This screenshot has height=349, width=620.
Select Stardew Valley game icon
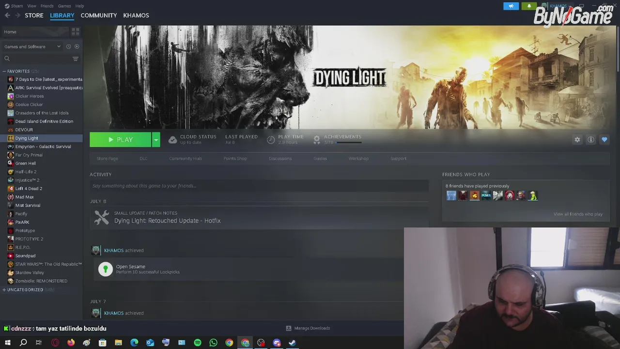pos(11,272)
